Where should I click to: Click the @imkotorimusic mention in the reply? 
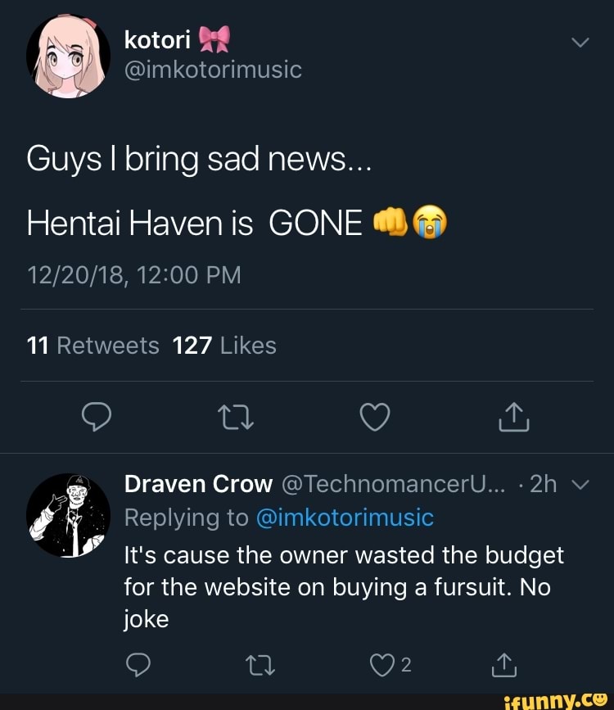click(345, 518)
